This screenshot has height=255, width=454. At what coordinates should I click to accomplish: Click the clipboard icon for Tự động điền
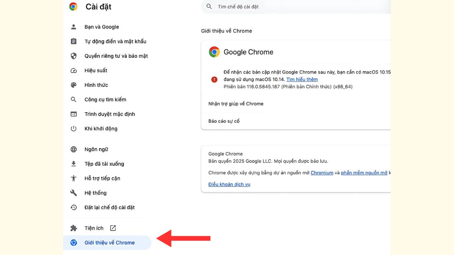click(x=73, y=42)
